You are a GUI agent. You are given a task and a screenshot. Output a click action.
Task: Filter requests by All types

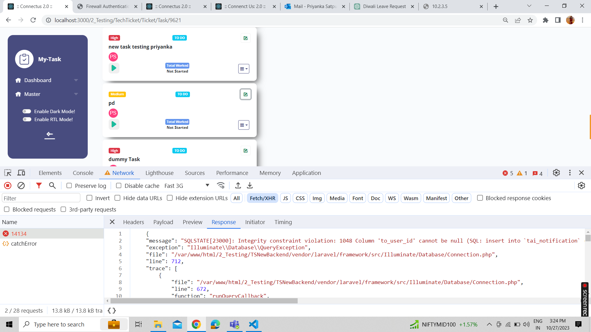[236, 198]
